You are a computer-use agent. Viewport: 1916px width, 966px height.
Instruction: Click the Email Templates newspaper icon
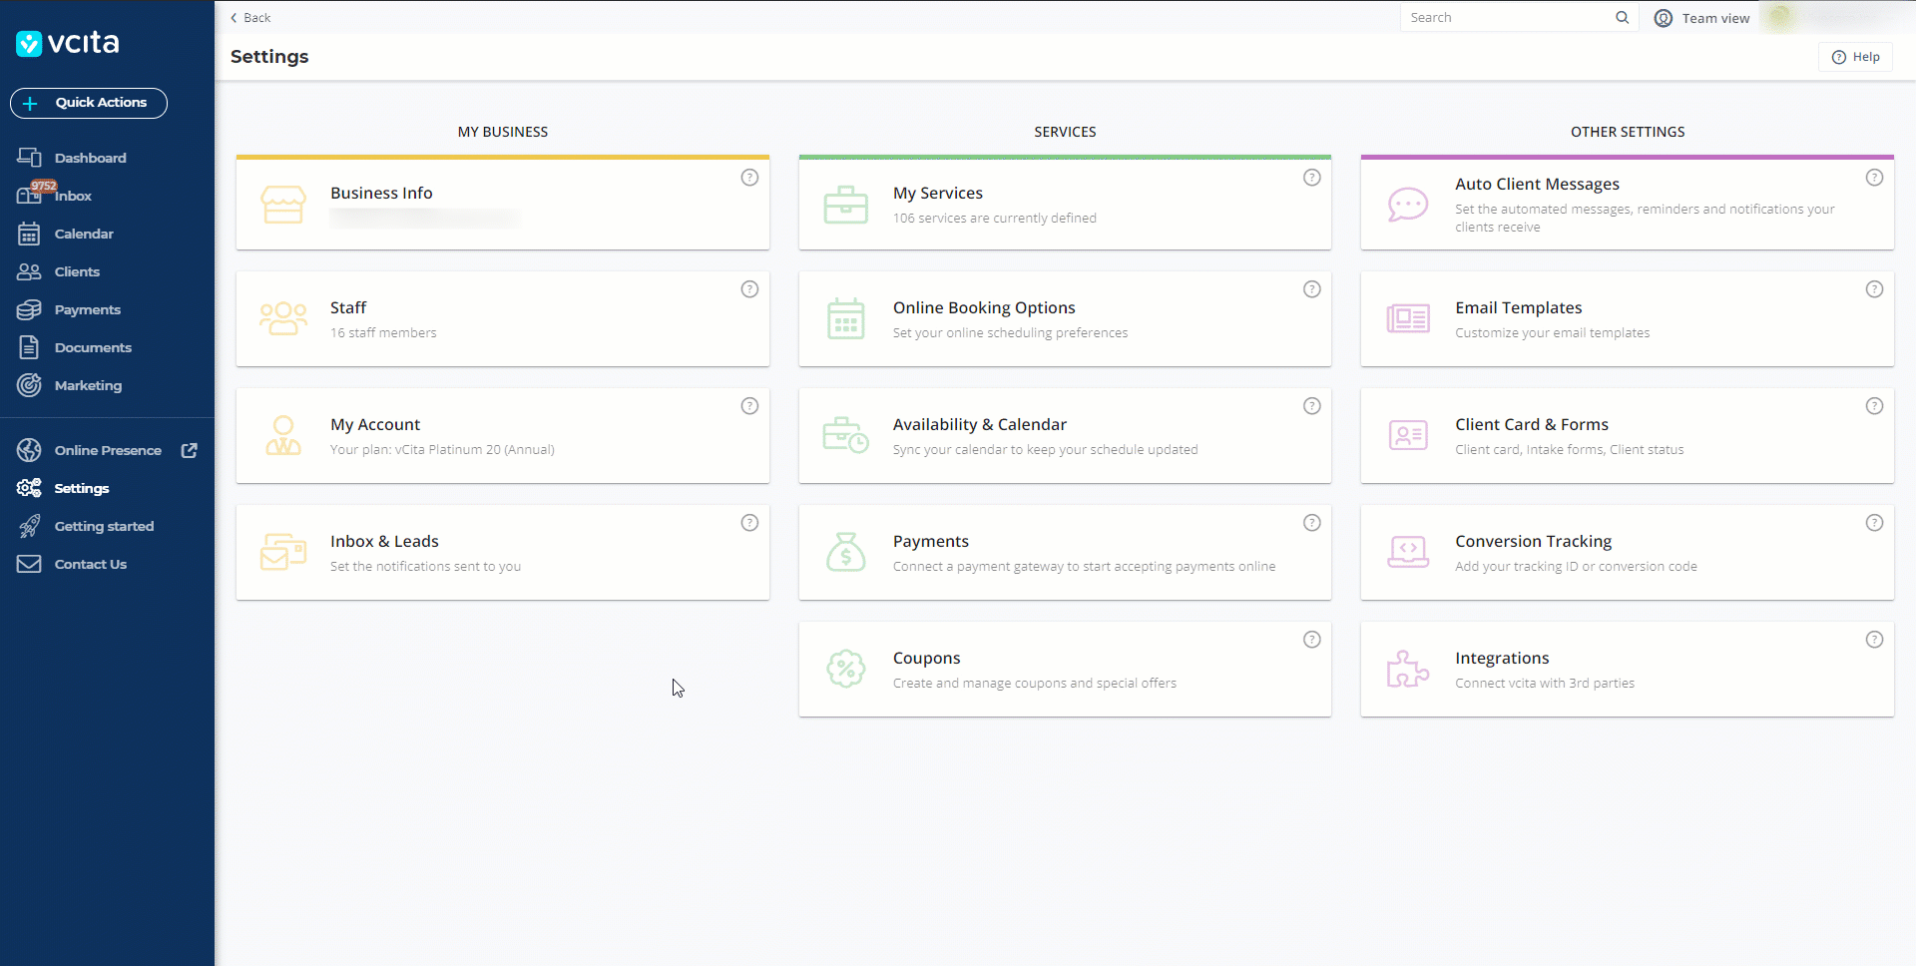[1408, 319]
